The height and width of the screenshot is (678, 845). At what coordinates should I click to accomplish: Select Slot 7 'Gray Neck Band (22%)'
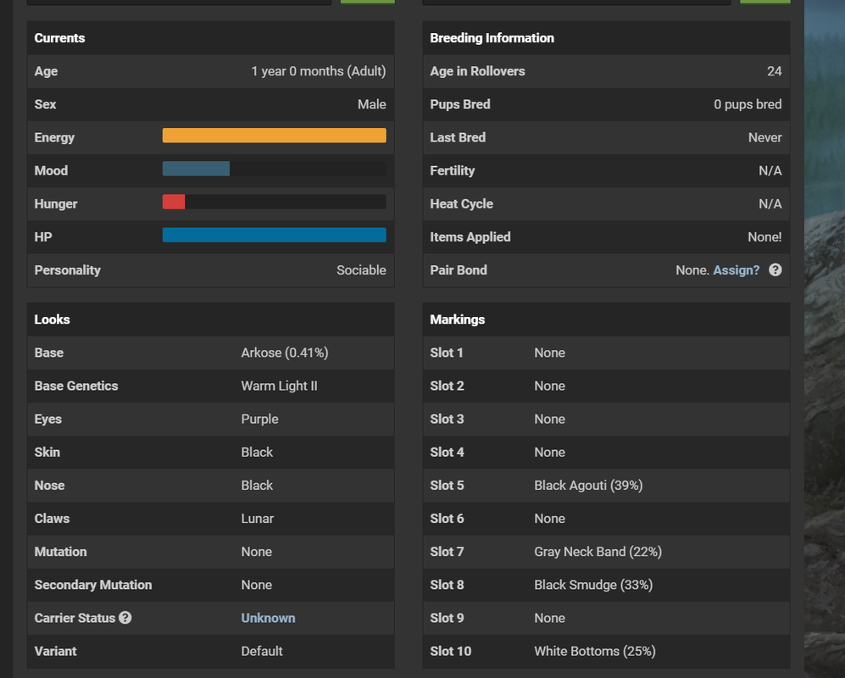click(x=598, y=552)
